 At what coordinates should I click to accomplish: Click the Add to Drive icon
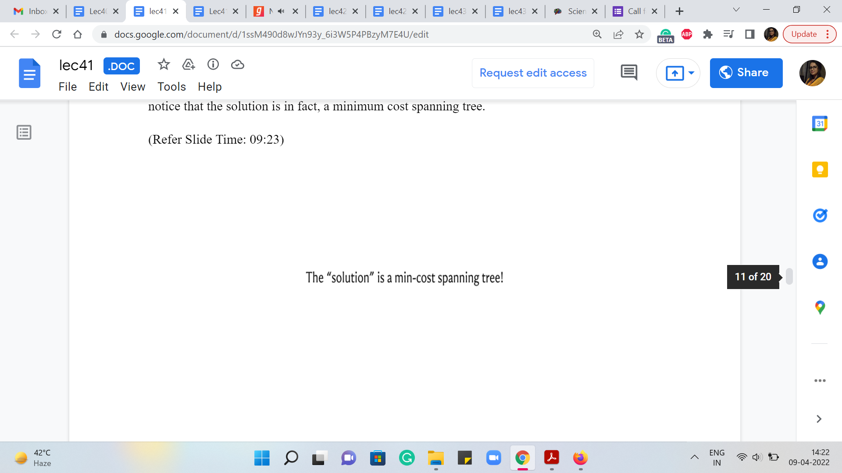188,65
